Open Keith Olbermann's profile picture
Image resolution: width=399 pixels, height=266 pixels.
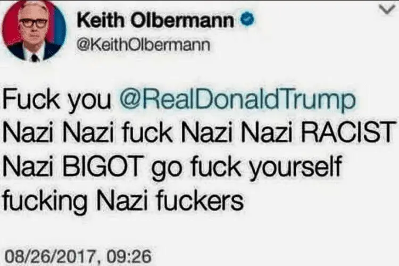[34, 30]
